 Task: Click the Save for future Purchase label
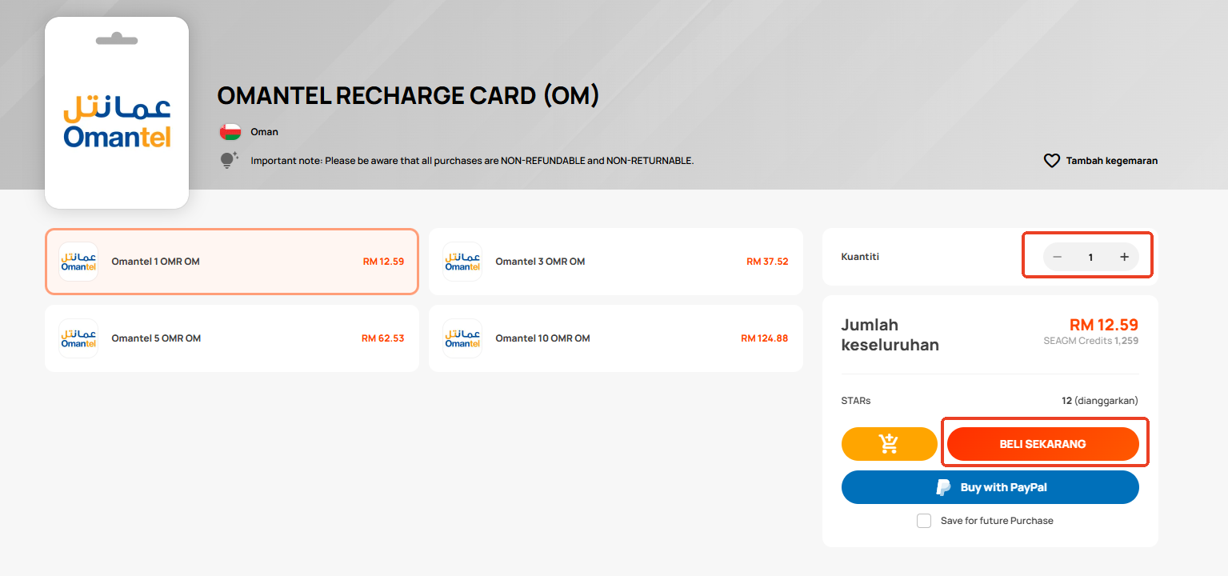pyautogui.click(x=997, y=521)
